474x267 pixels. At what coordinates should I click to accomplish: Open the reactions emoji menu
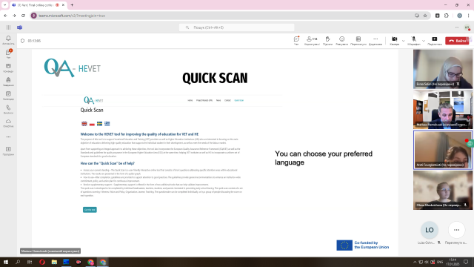[x=341, y=41]
